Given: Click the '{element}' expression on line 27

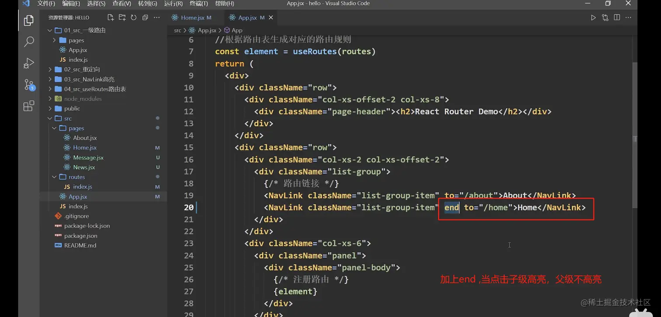Looking at the screenshot, I should tap(296, 292).
